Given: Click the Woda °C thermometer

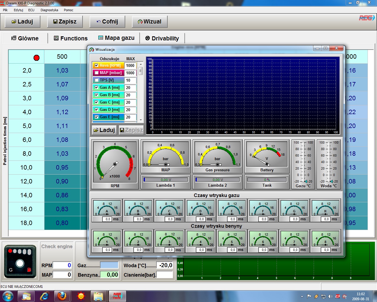Looking at the screenshot, I should point(329,165).
